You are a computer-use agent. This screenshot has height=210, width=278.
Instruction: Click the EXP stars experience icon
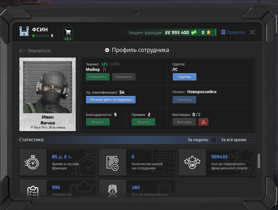[x=192, y=162]
